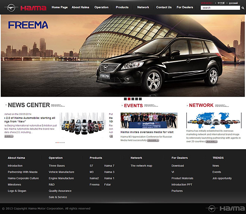Click the Haima logo in the header

25,8
